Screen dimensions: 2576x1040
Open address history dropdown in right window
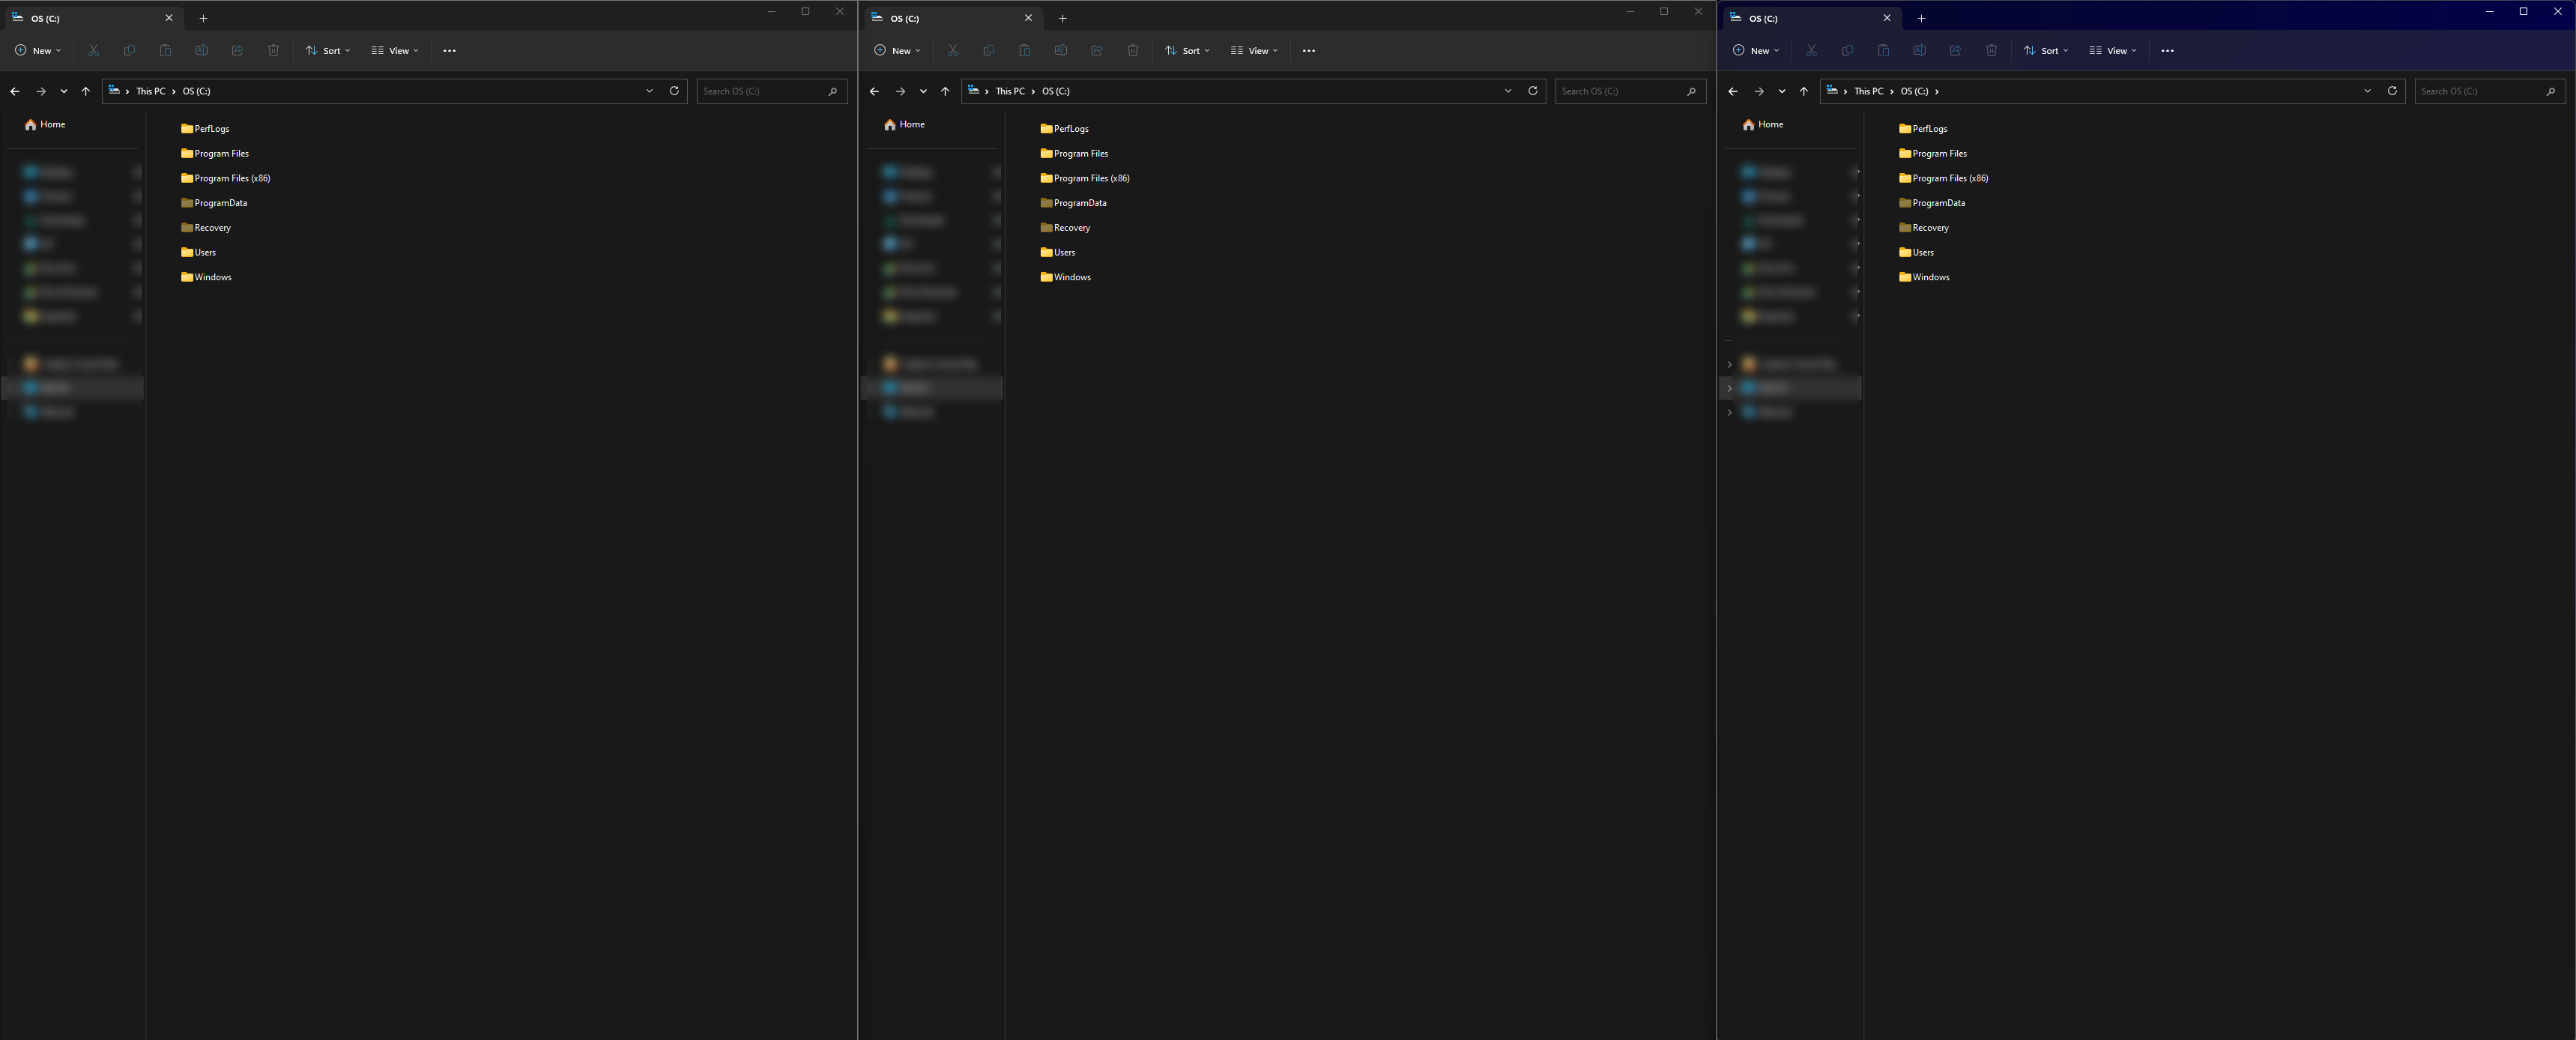coord(2367,91)
